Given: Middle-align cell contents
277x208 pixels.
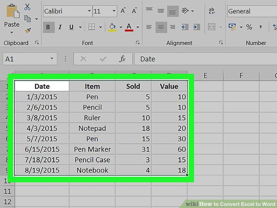Looking at the screenshot, I should [161, 11].
